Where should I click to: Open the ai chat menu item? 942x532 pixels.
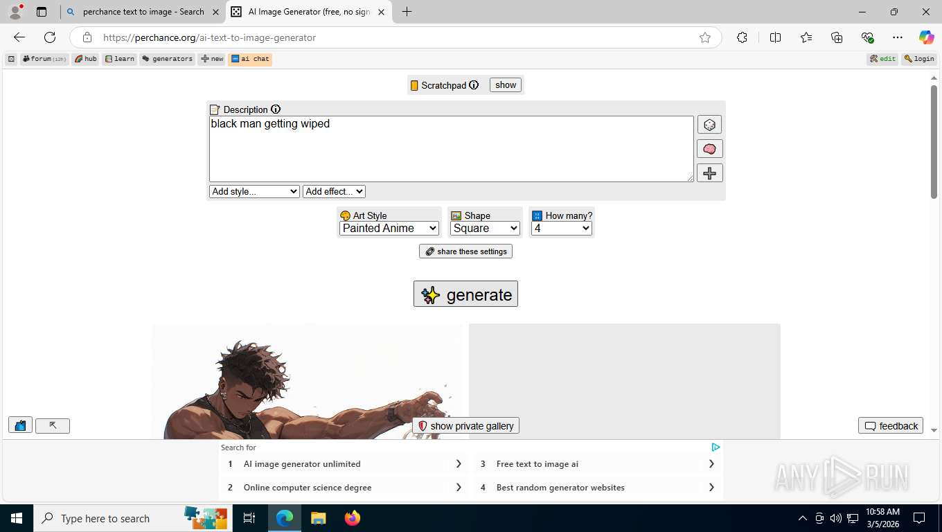click(x=250, y=59)
